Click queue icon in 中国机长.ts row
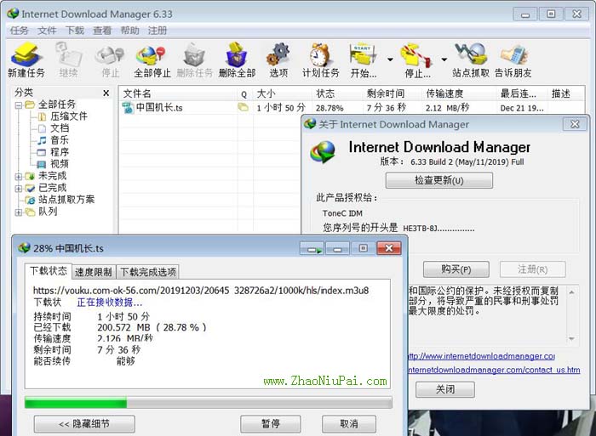596x436 pixels. (244, 107)
